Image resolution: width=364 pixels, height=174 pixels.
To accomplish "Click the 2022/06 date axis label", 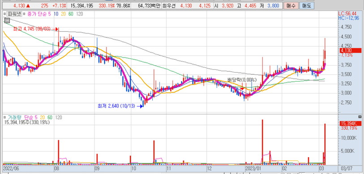I will pos(10,168).
